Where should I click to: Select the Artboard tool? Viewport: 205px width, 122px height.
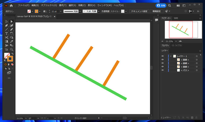[6, 49]
